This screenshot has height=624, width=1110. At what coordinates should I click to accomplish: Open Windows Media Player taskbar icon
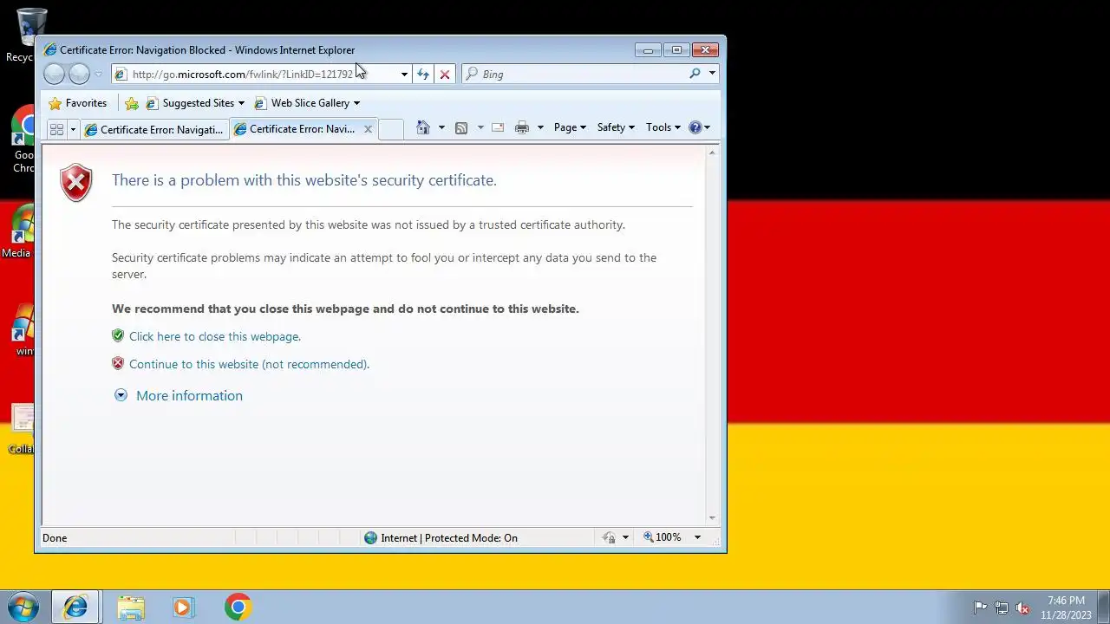183,608
